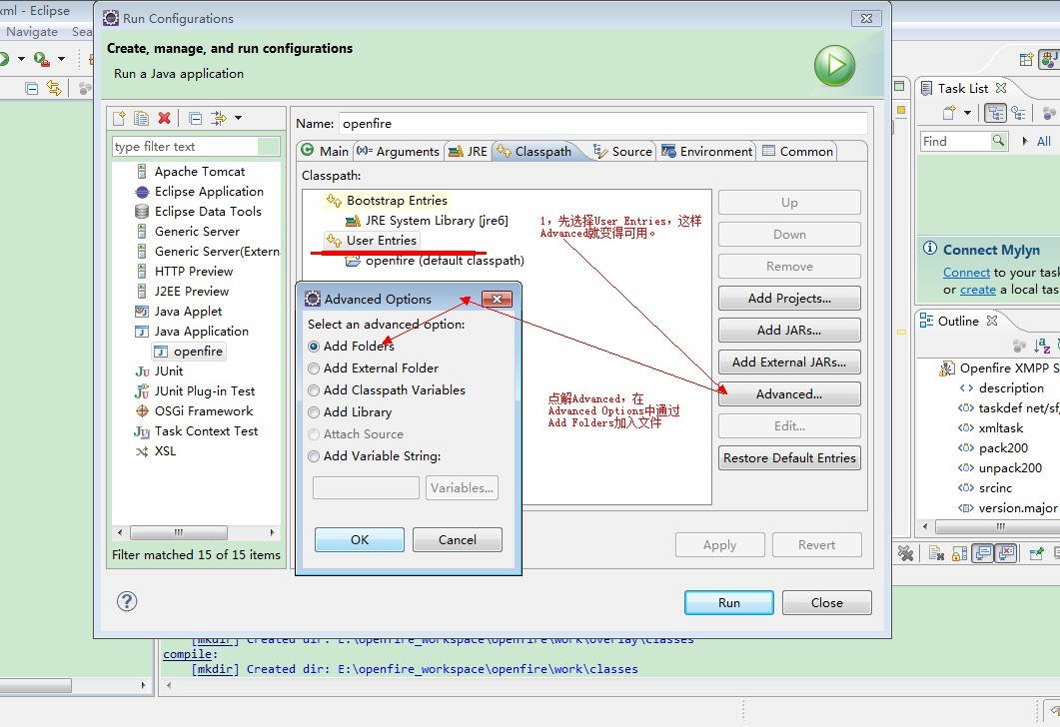Click search icon next to Find field
This screenshot has width=1060, height=727.
(998, 141)
